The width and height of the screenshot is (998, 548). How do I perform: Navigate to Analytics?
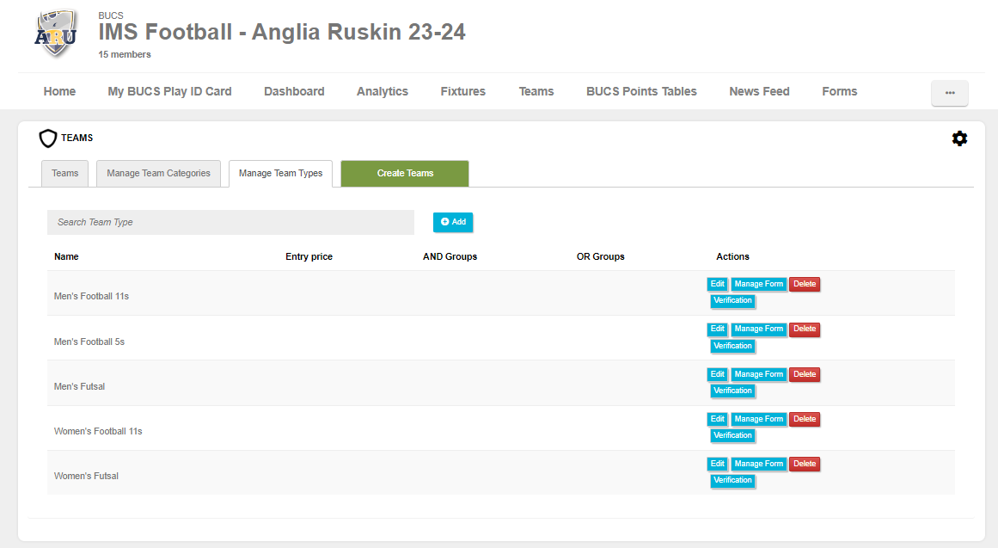coord(382,91)
